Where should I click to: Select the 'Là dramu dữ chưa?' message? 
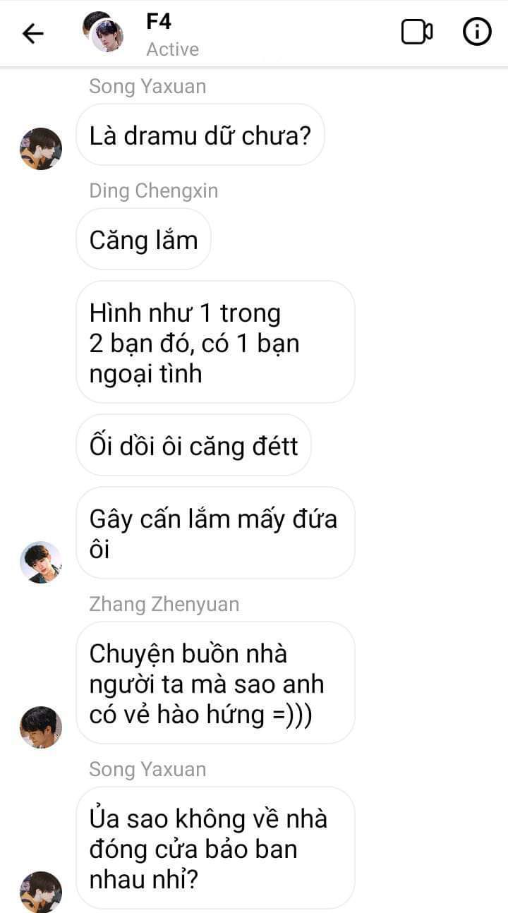pos(200,135)
